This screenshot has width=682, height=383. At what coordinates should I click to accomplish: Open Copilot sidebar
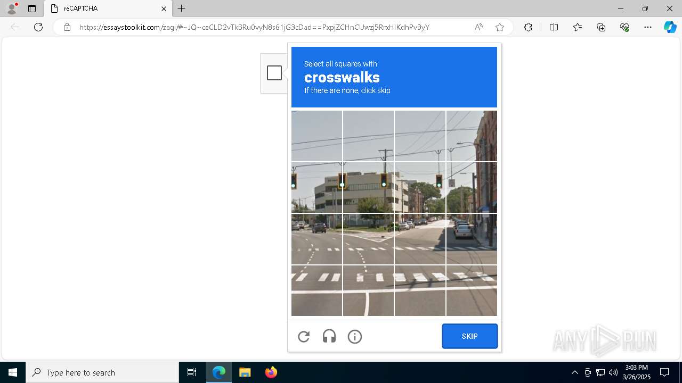tap(670, 27)
